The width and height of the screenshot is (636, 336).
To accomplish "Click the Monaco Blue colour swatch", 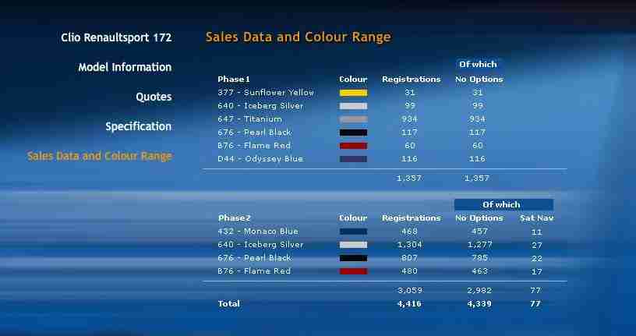I will [353, 232].
